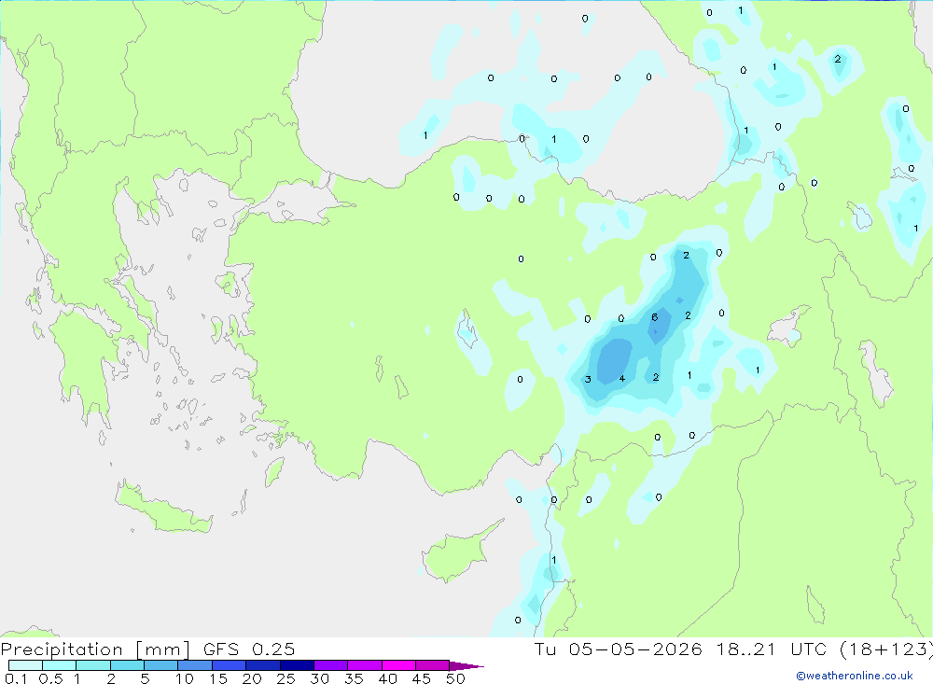This screenshot has width=933, height=684.
Task: Click the '50' legend scale label
Action: pyautogui.click(x=456, y=678)
